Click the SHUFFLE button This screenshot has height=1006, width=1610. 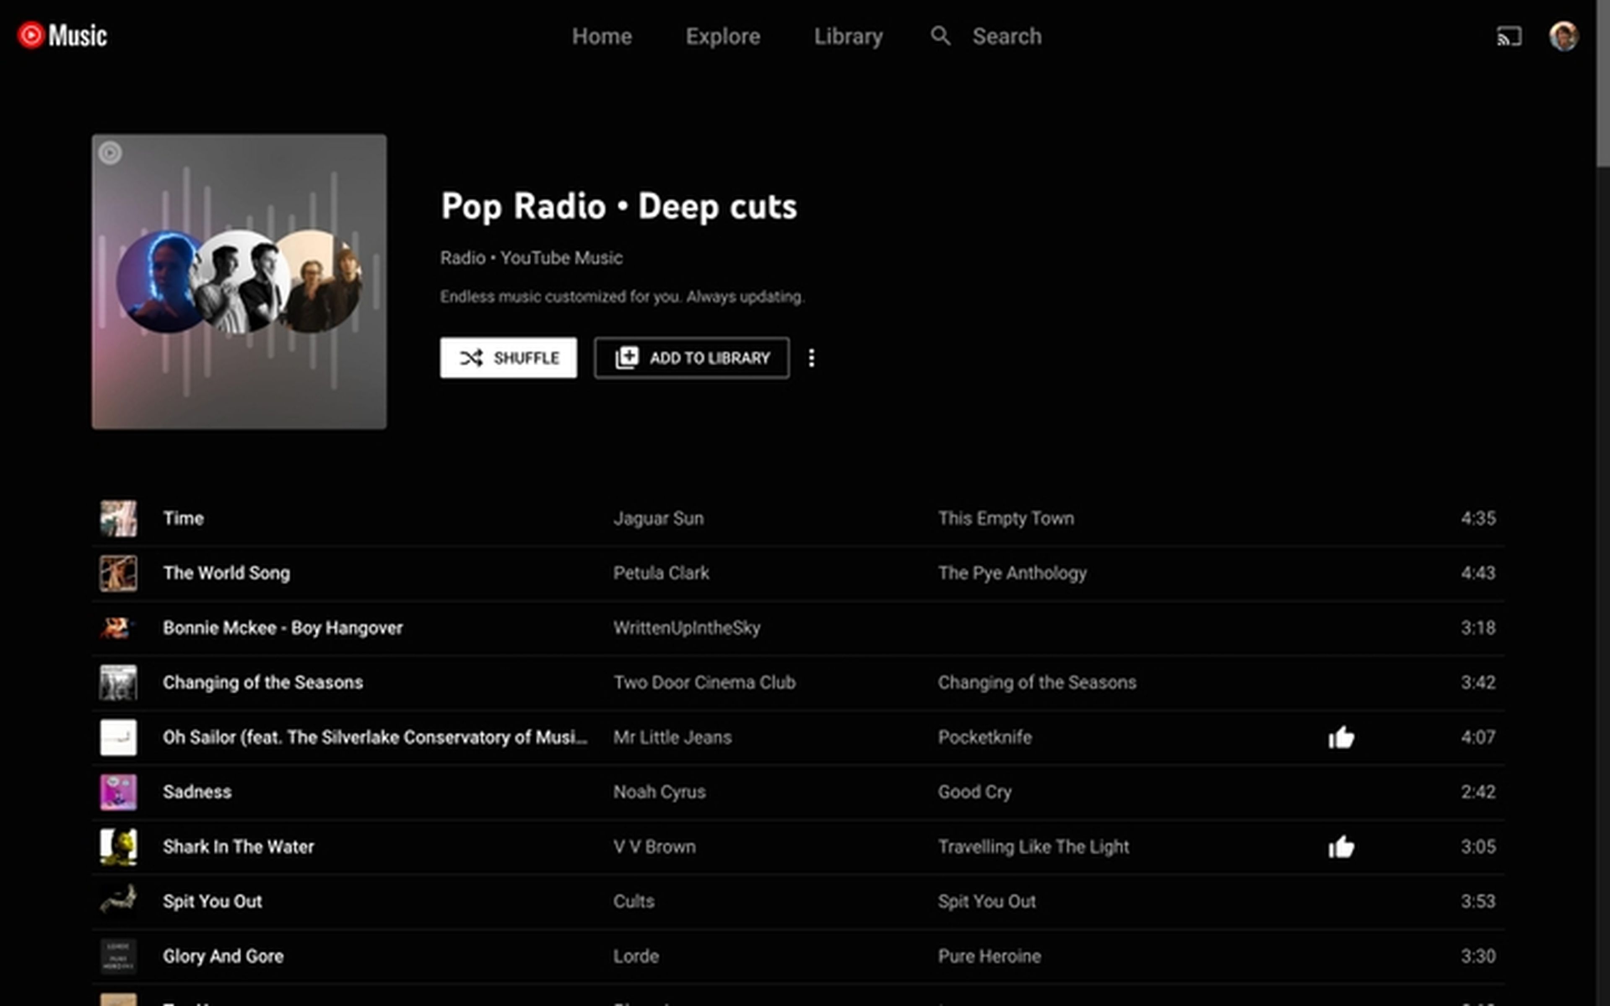click(508, 357)
